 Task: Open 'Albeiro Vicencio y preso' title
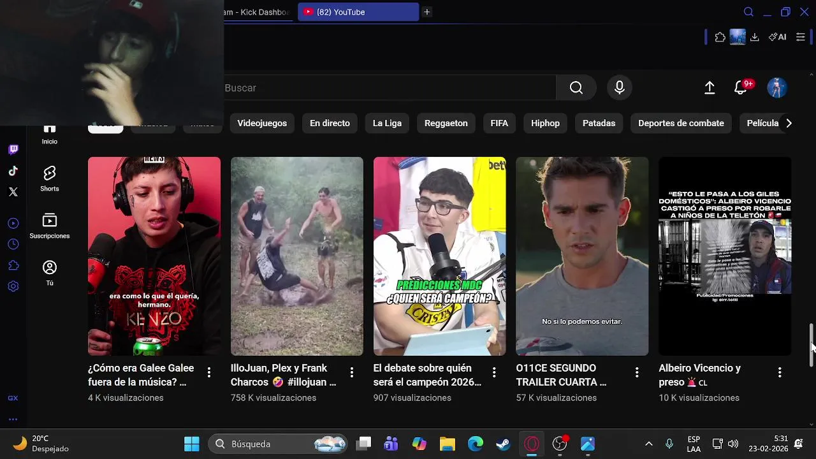(x=699, y=375)
